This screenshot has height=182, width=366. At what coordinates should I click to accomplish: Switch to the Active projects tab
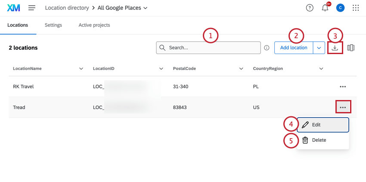[94, 25]
